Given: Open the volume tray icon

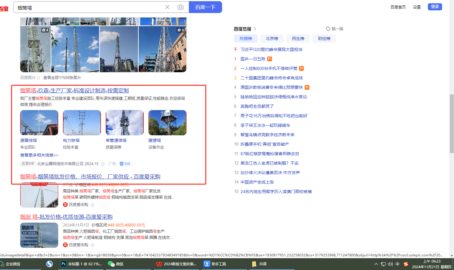Looking at the screenshot, I should (x=390, y=264).
